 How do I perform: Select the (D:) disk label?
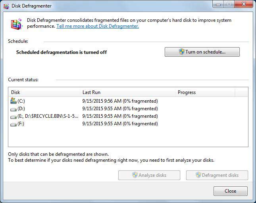21,109
